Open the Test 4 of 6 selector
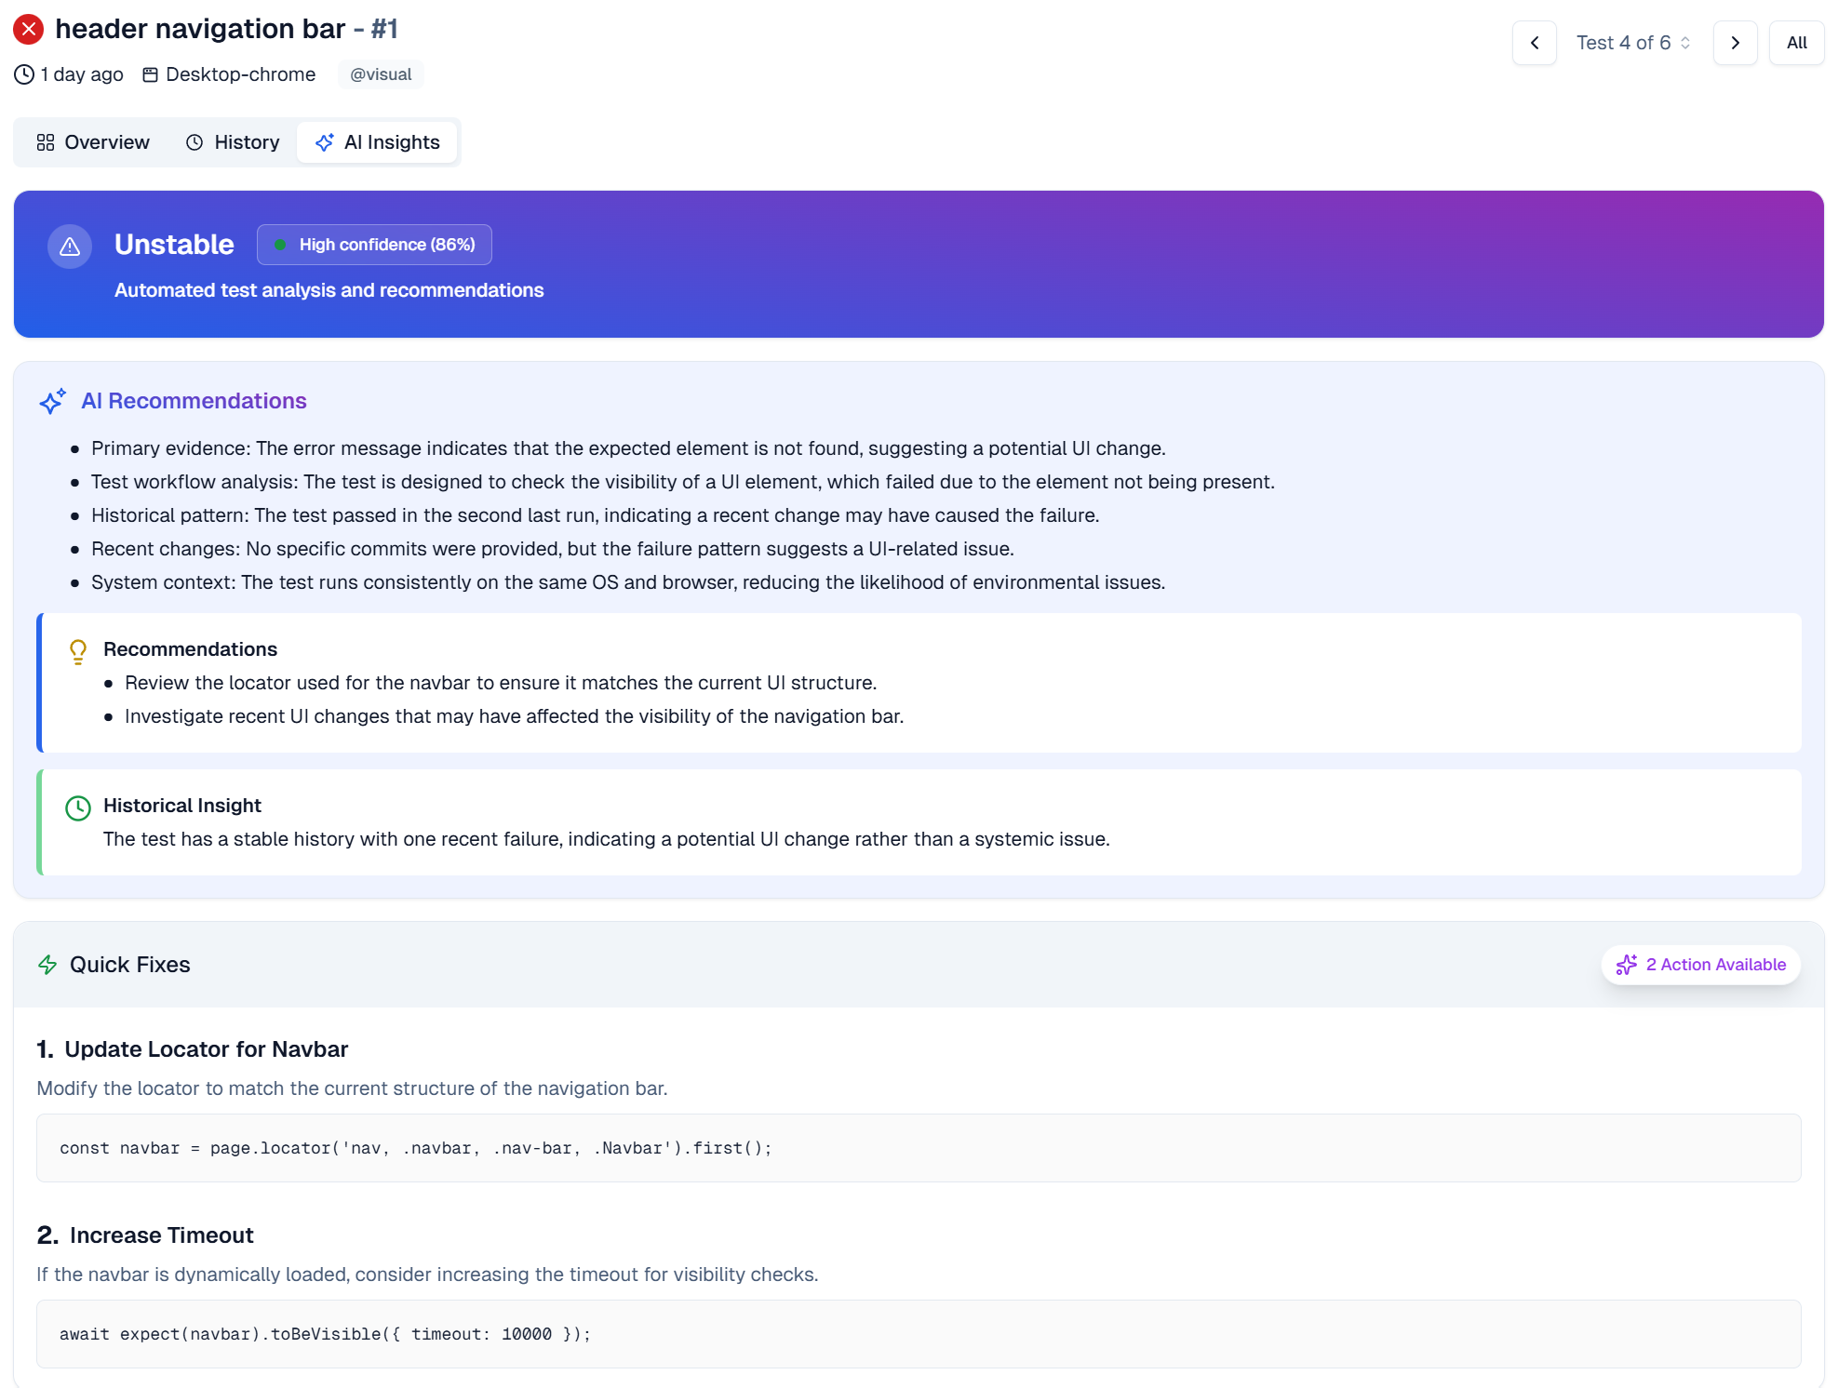 tap(1633, 43)
